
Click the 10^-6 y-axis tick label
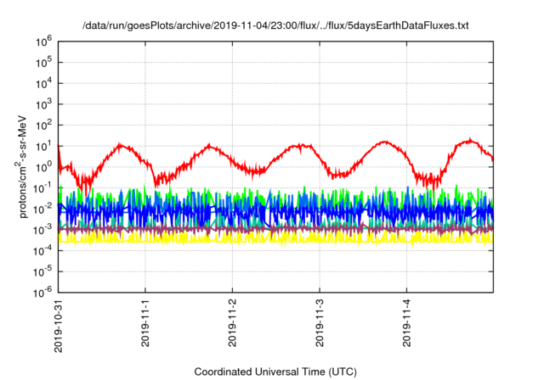[43, 293]
